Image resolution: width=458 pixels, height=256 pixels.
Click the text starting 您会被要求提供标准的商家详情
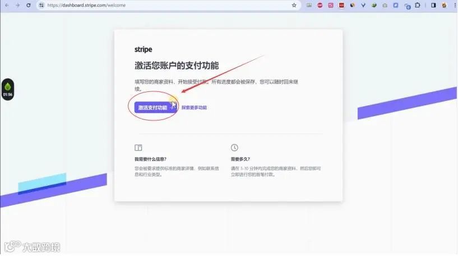pyautogui.click(x=177, y=171)
